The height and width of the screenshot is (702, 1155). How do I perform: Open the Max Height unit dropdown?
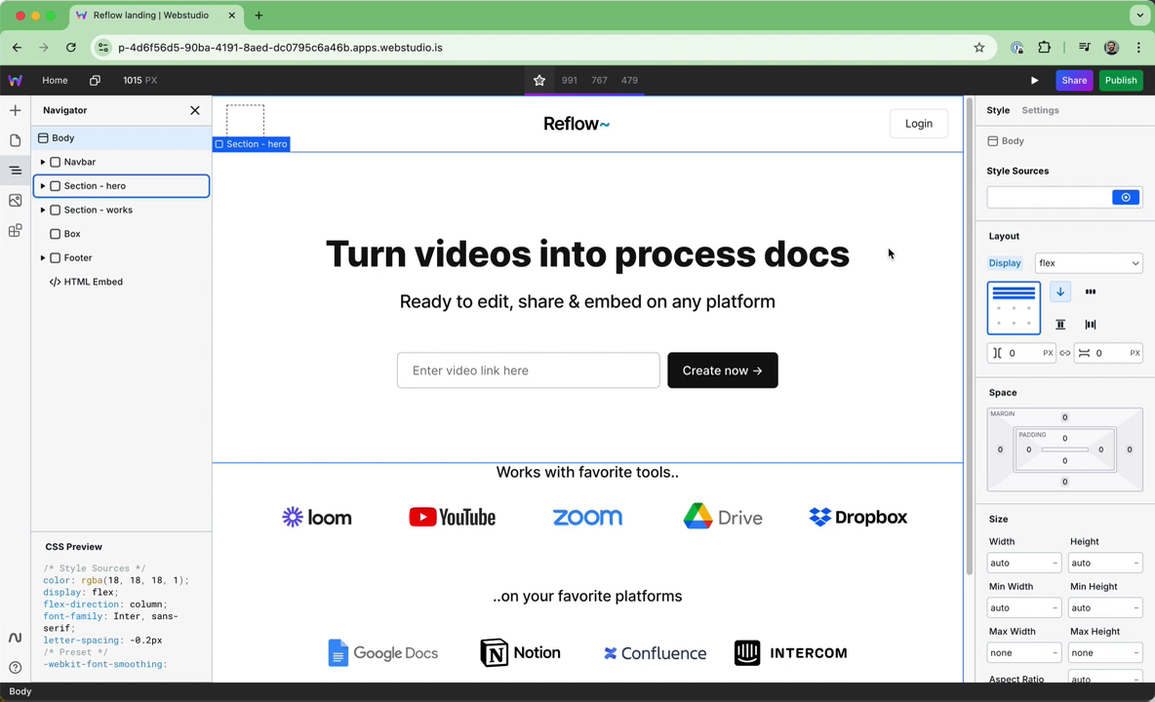click(1135, 652)
